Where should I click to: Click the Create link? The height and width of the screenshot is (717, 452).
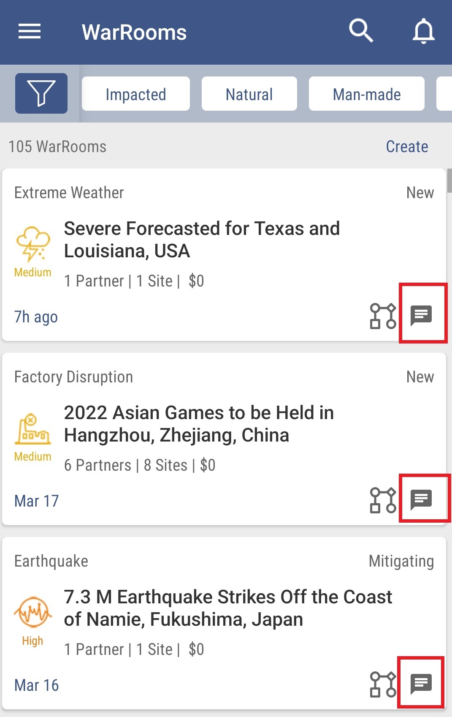407,147
